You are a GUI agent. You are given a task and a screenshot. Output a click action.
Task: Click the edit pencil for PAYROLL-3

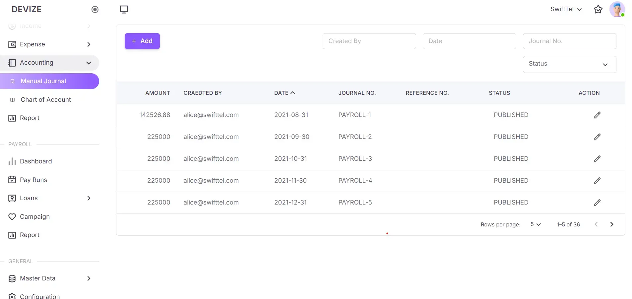click(597, 159)
